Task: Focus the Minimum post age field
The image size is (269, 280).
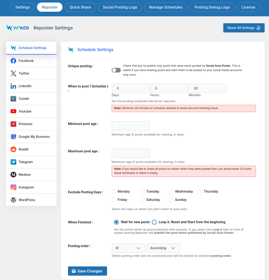Action: tap(131, 126)
